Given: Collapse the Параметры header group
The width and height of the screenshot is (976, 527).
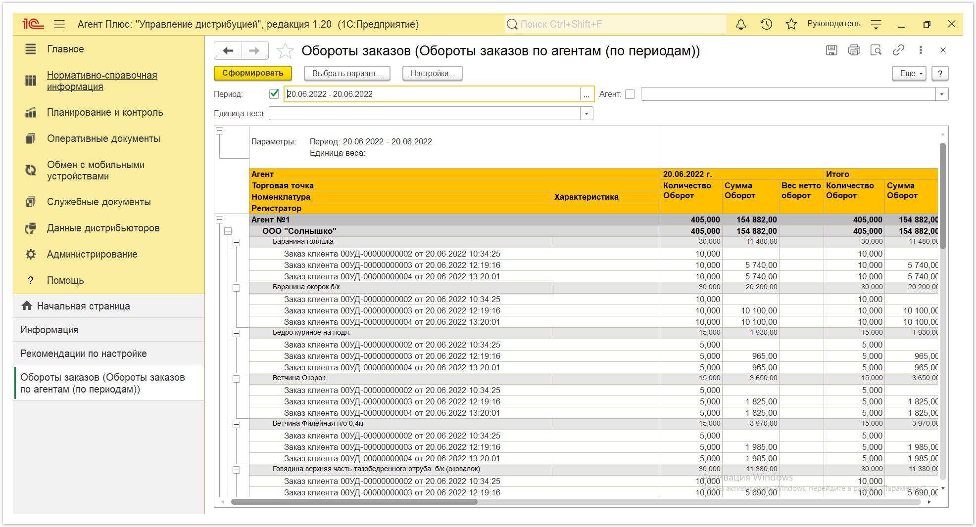Looking at the screenshot, I should [x=220, y=131].
